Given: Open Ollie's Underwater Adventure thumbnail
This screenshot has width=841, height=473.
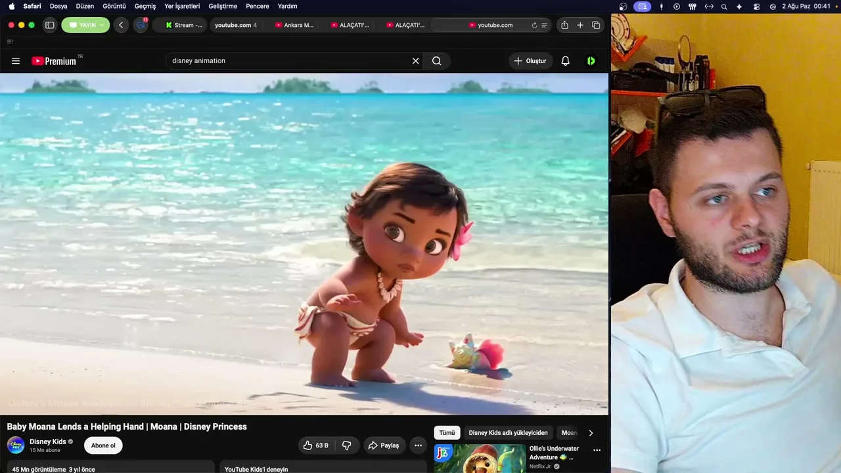Looking at the screenshot, I should pyautogui.click(x=480, y=459).
